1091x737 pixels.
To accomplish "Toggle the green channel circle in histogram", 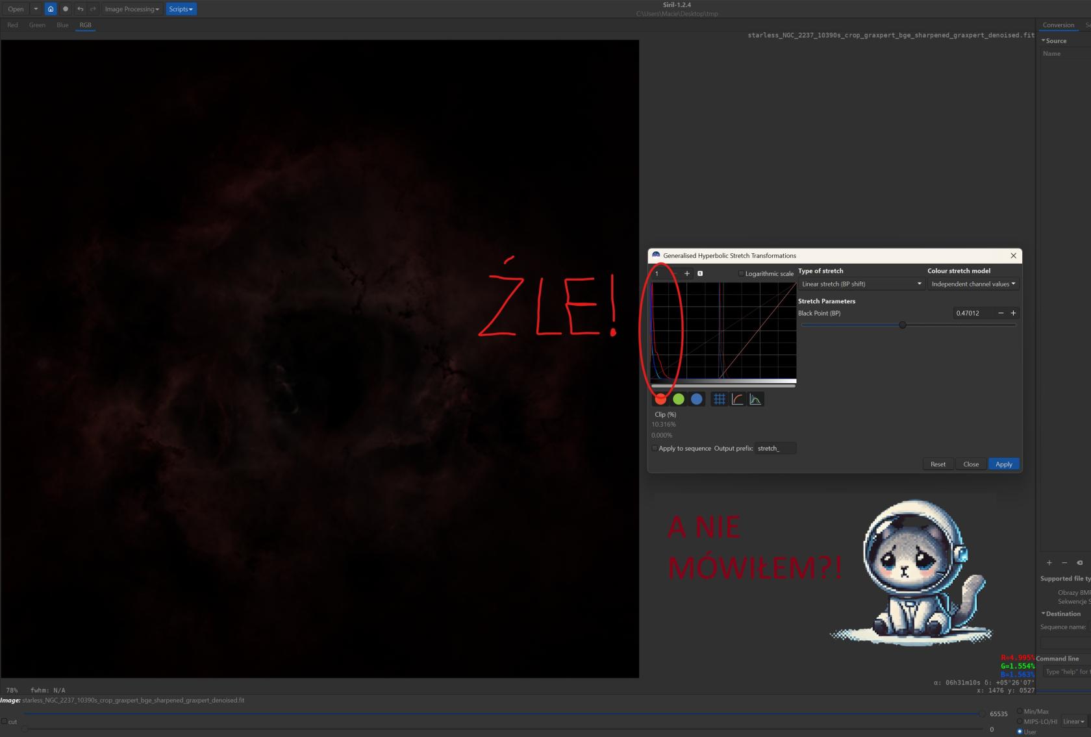I will tap(679, 399).
